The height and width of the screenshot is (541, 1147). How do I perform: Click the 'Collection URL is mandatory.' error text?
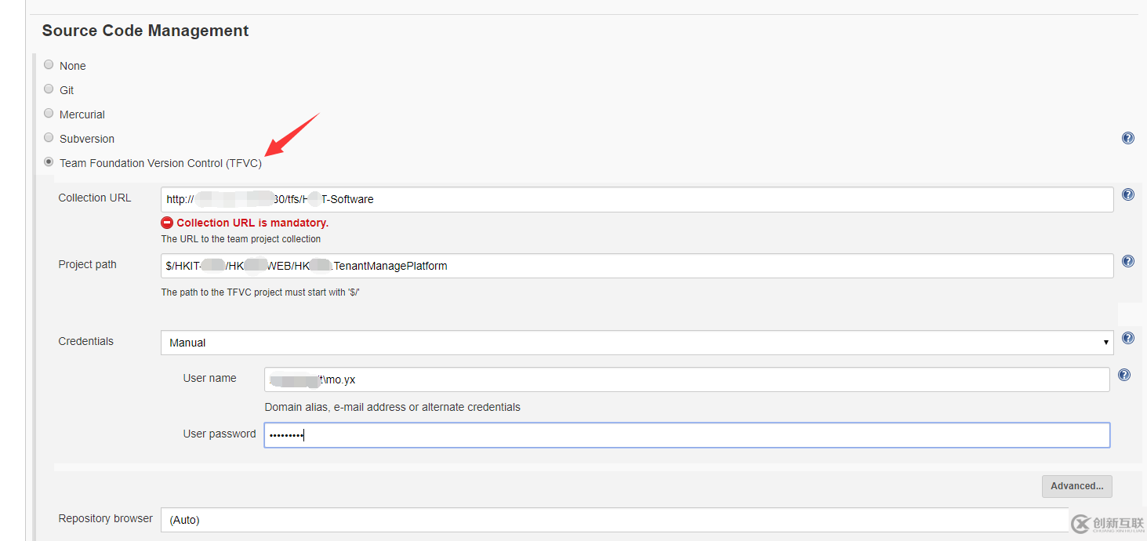252,223
